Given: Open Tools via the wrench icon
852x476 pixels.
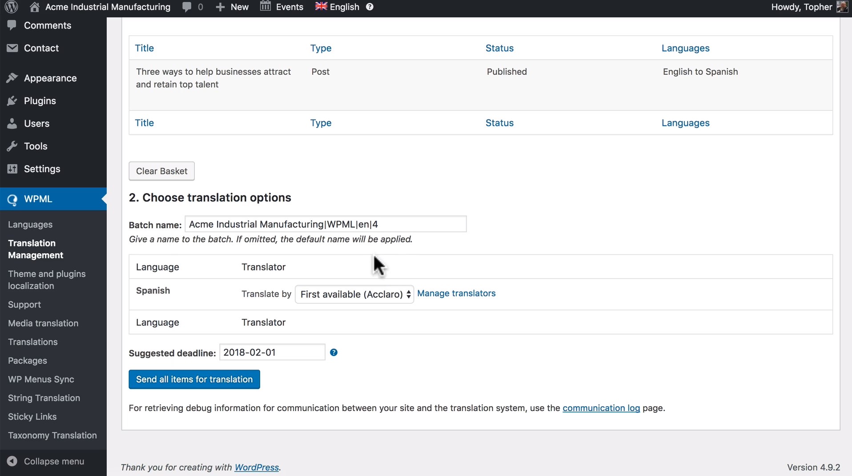Looking at the screenshot, I should pyautogui.click(x=12, y=146).
